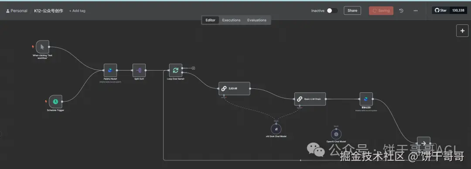Open the 生成大纲 chain node

[x=234, y=88]
